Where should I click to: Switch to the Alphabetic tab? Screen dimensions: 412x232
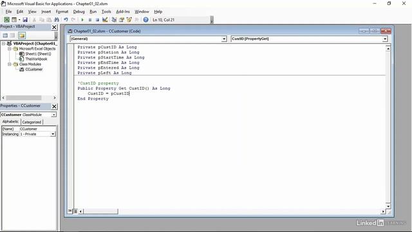[10, 122]
